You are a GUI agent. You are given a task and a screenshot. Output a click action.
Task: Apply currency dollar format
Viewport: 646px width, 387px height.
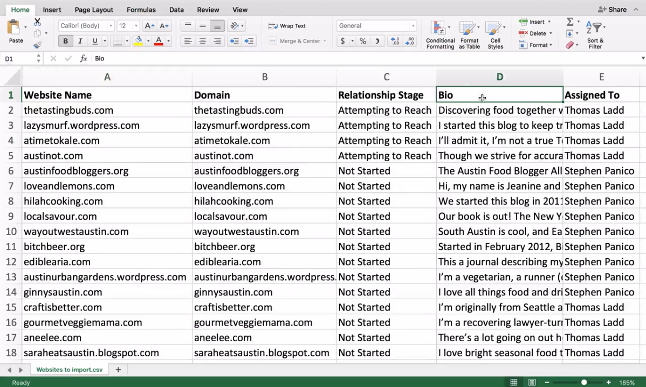tap(343, 41)
